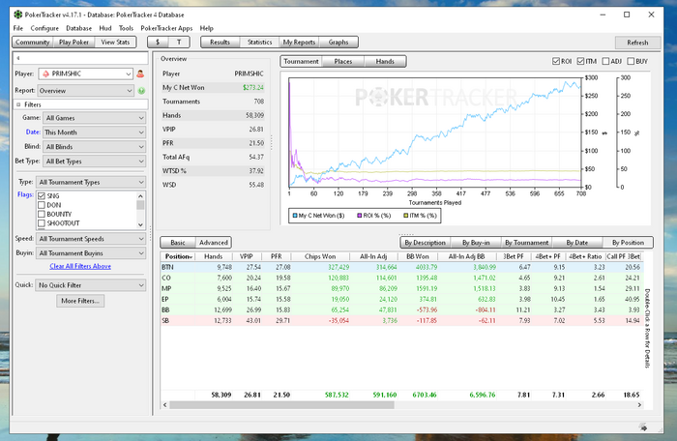Select the Places graph tab
677x441 pixels.
[343, 61]
